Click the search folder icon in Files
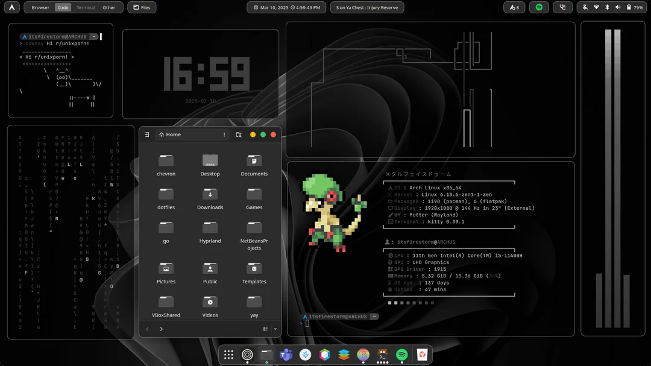 point(239,134)
